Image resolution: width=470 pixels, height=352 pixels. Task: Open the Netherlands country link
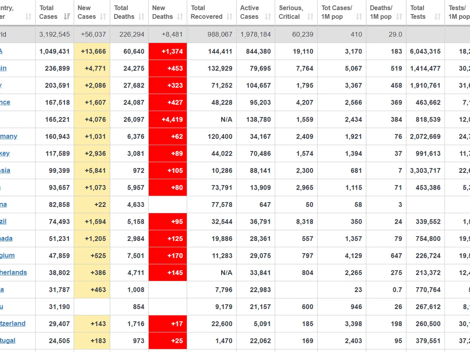[13, 272]
